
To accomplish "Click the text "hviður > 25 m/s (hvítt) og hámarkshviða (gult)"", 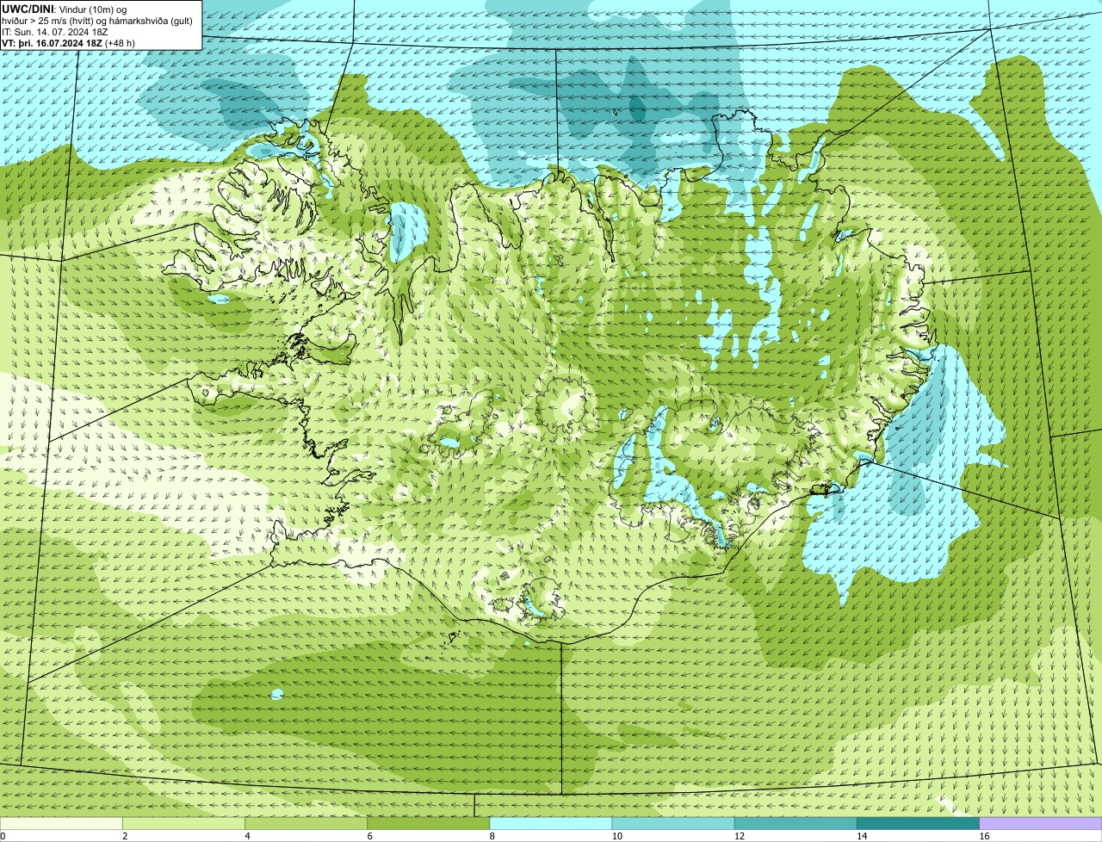I will [x=97, y=20].
